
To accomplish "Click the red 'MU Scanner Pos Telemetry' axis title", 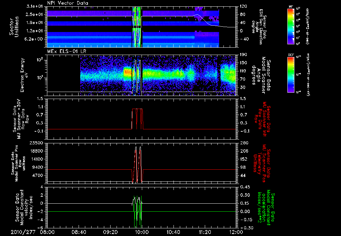I will (262, 163).
